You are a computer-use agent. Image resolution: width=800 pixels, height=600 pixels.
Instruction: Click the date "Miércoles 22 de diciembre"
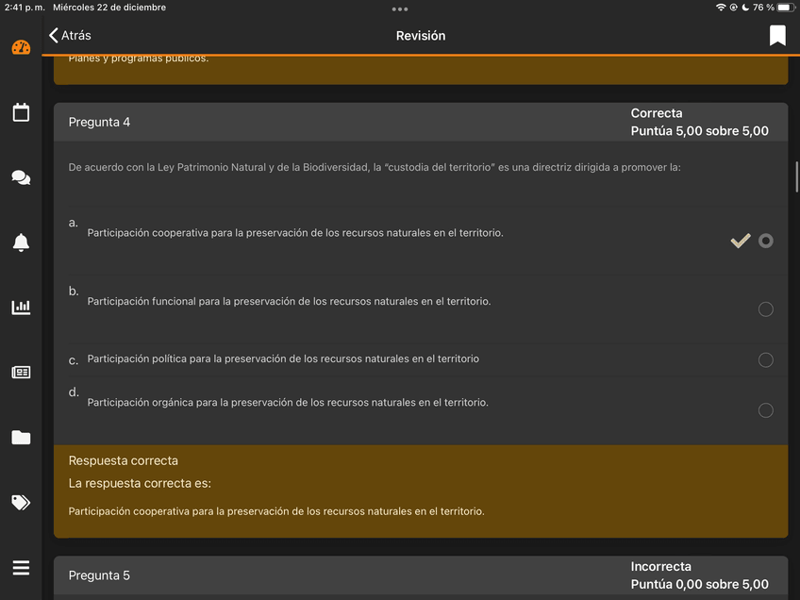[x=109, y=8]
